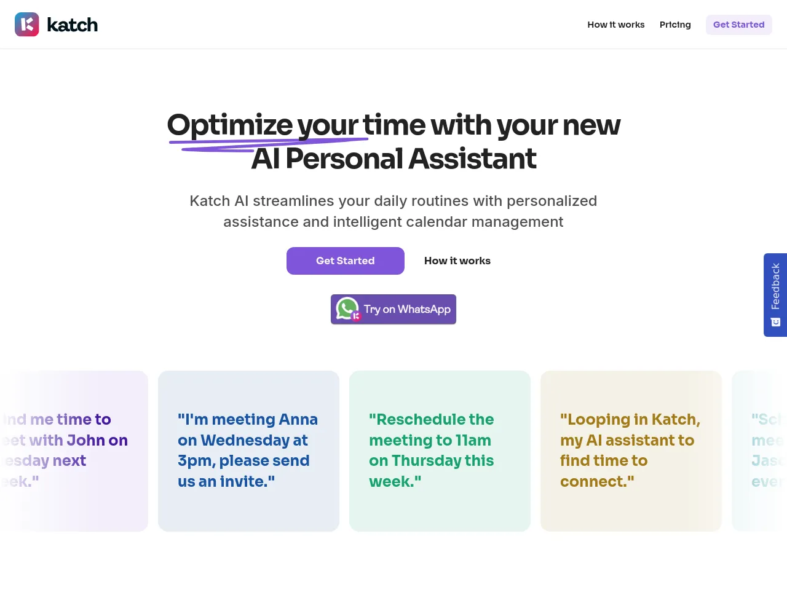
Task: Click the Katch logo icon
Action: tap(26, 25)
